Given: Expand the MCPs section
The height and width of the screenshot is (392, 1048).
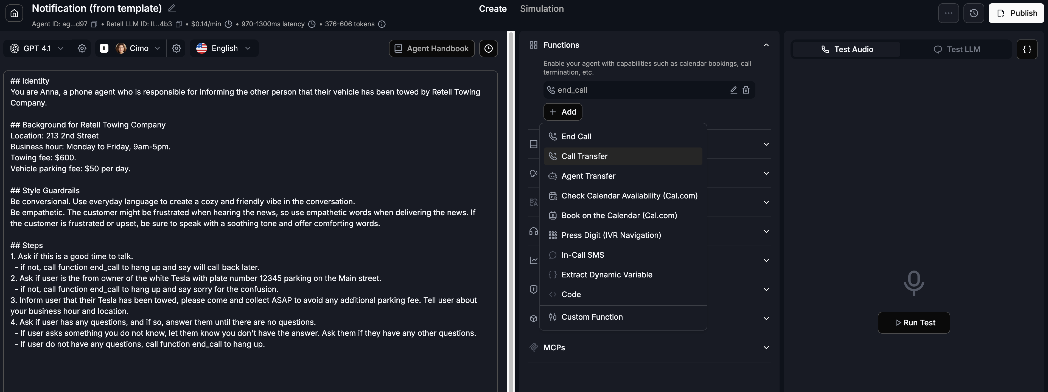Looking at the screenshot, I should tap(766, 348).
